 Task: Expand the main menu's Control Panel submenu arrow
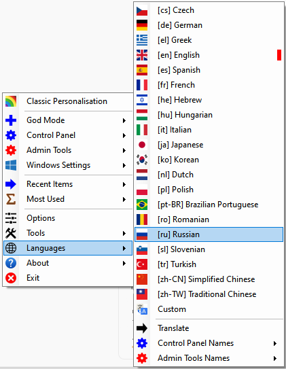tap(124, 135)
